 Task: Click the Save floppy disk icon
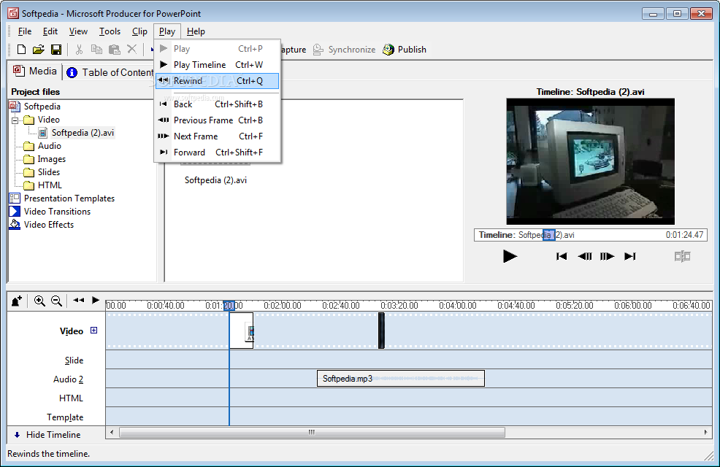click(56, 49)
